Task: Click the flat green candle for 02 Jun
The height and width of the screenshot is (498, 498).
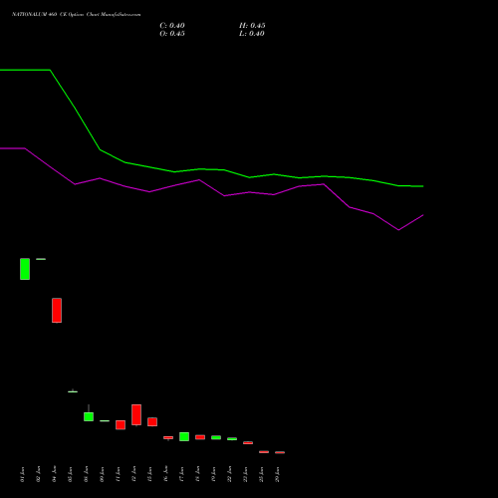Action: pos(41,259)
